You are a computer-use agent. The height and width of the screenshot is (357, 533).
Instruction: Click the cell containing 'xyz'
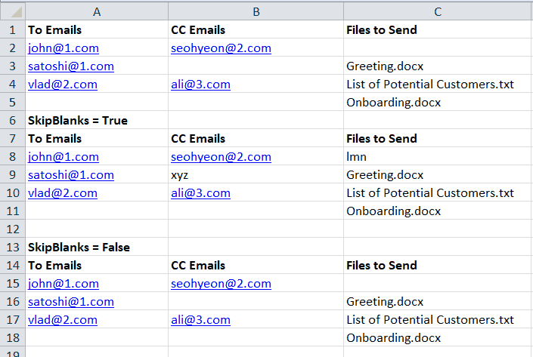pos(180,175)
